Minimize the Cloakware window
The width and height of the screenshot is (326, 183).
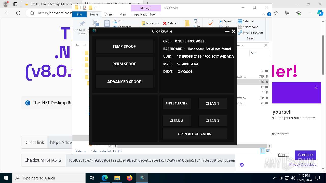tap(227, 31)
